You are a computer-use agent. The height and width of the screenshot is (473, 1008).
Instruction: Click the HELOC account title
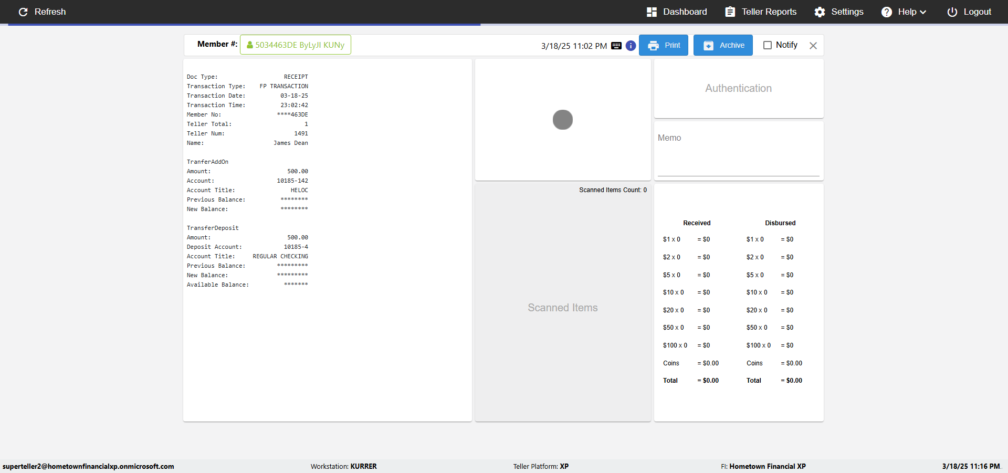pos(299,190)
